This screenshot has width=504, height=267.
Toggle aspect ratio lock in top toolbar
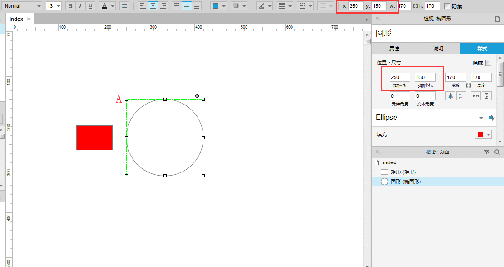click(415, 6)
